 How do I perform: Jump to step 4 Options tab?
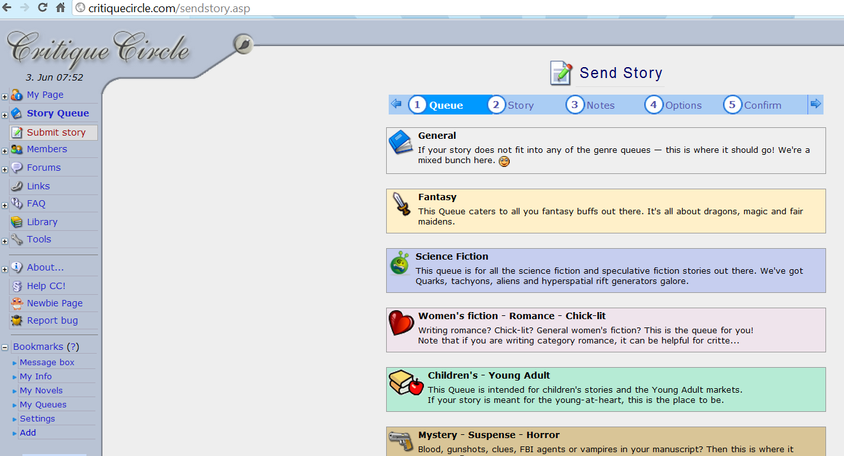(674, 105)
